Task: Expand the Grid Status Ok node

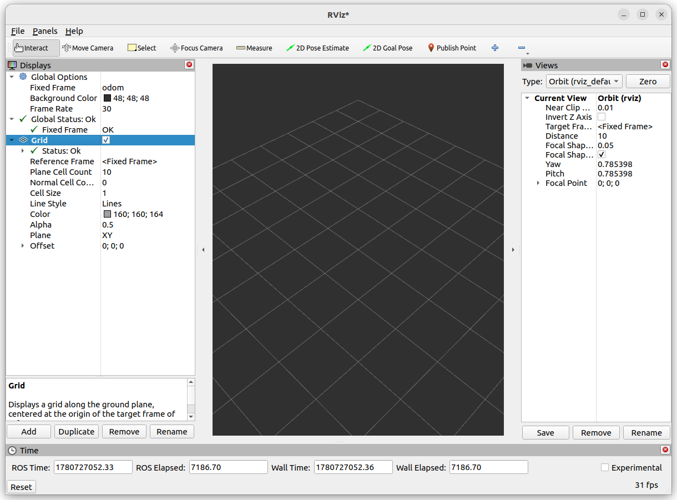Action: tap(23, 150)
